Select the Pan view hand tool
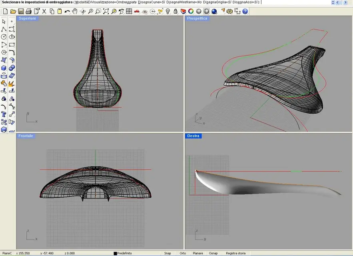 75,12
